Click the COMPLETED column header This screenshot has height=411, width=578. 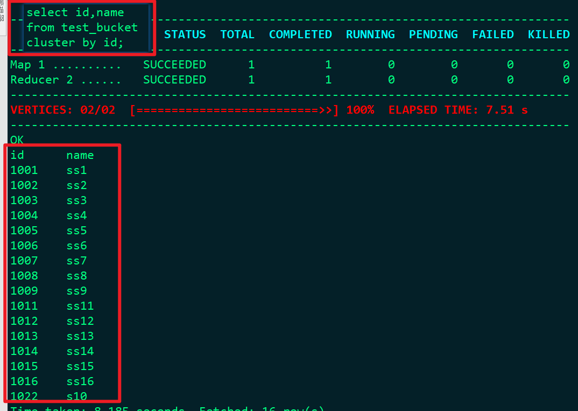[x=300, y=34]
